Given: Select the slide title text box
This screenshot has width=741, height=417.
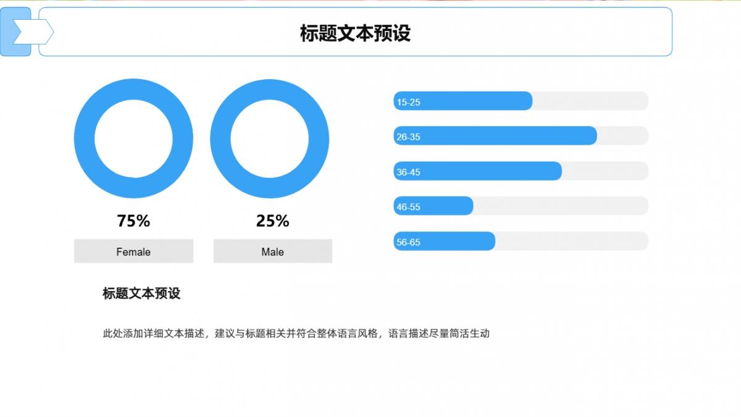Looking at the screenshot, I should [355, 33].
